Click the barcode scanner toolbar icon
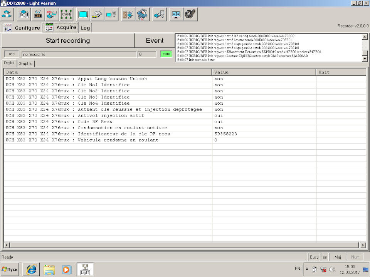The image size is (370, 277). (24, 15)
